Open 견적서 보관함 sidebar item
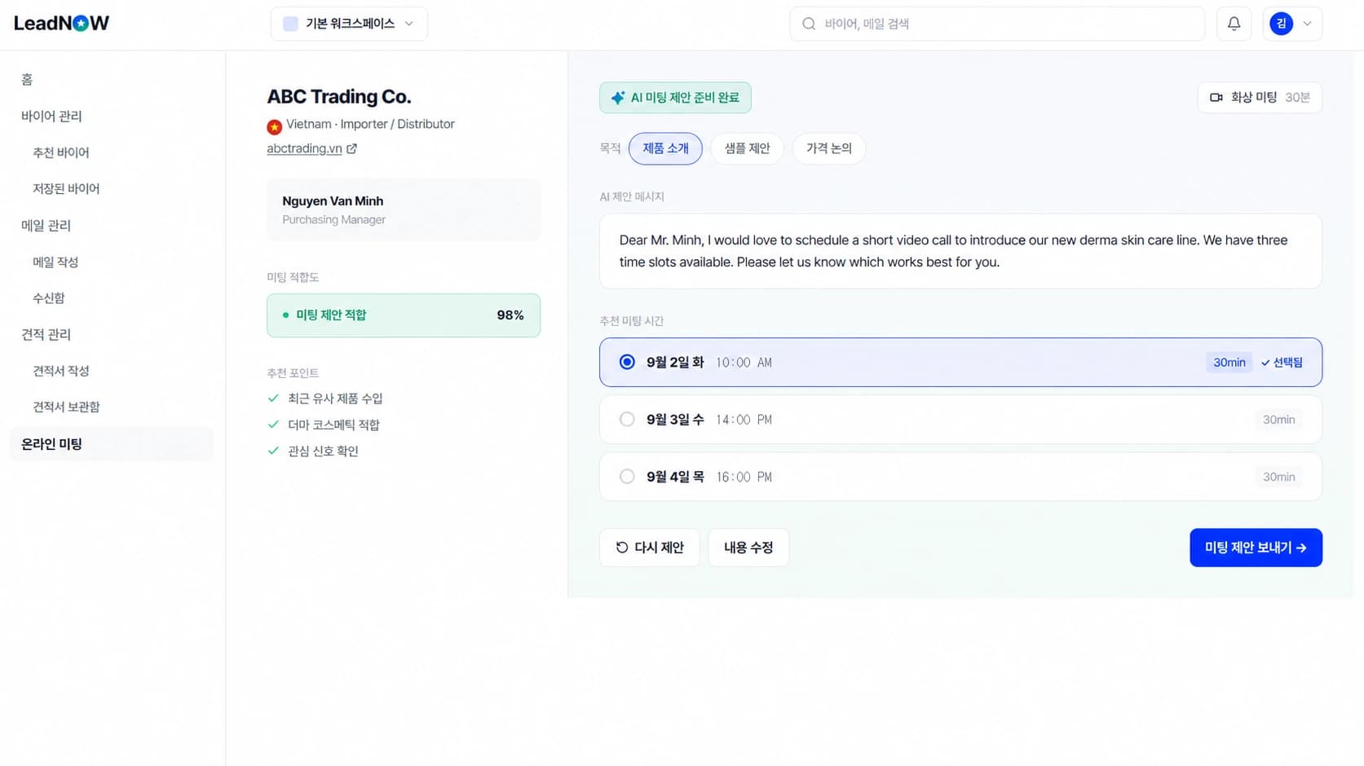Image resolution: width=1364 pixels, height=766 pixels. click(66, 407)
